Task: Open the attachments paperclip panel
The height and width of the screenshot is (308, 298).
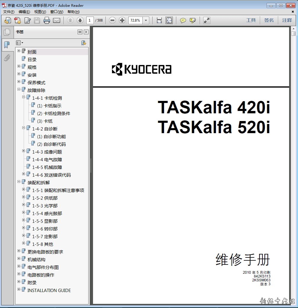Action: pyautogui.click(x=7, y=58)
